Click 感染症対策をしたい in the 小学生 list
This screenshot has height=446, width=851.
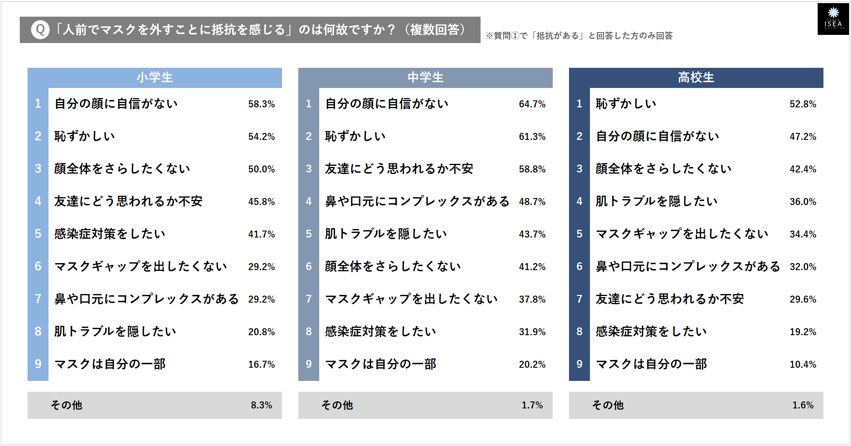click(110, 234)
